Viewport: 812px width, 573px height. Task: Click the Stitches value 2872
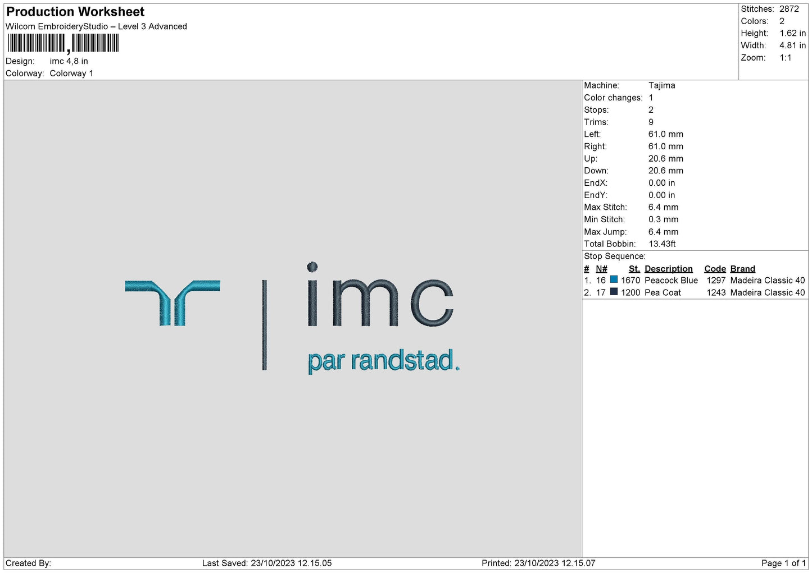coord(789,9)
